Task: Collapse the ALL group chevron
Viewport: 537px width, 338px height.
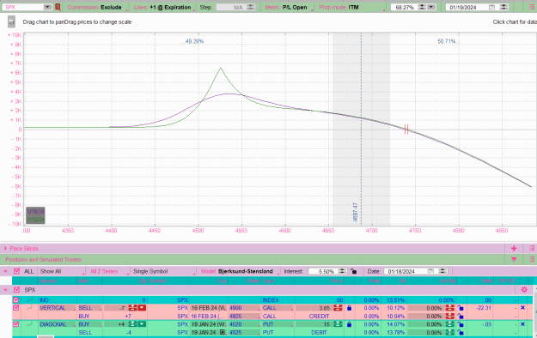Action: point(5,271)
